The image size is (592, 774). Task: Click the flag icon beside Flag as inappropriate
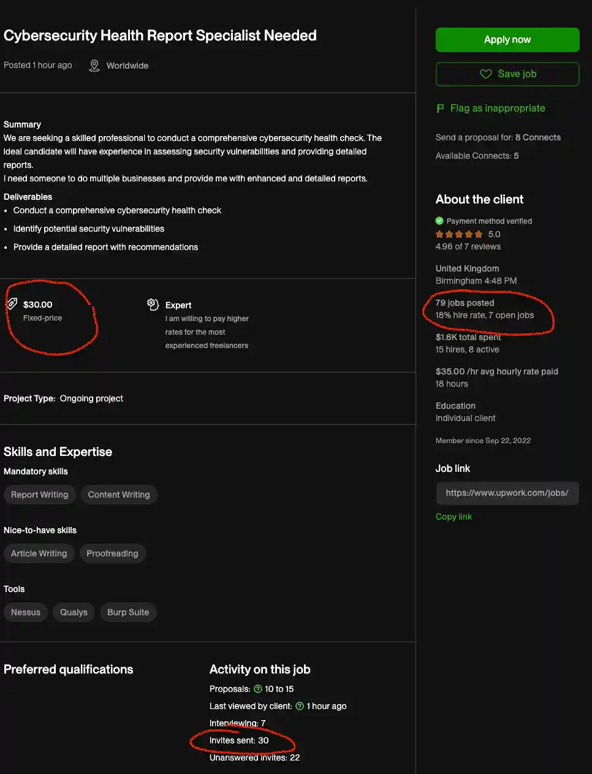pyautogui.click(x=440, y=108)
